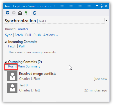Collapse the Incoming Commits section

point(6,42)
